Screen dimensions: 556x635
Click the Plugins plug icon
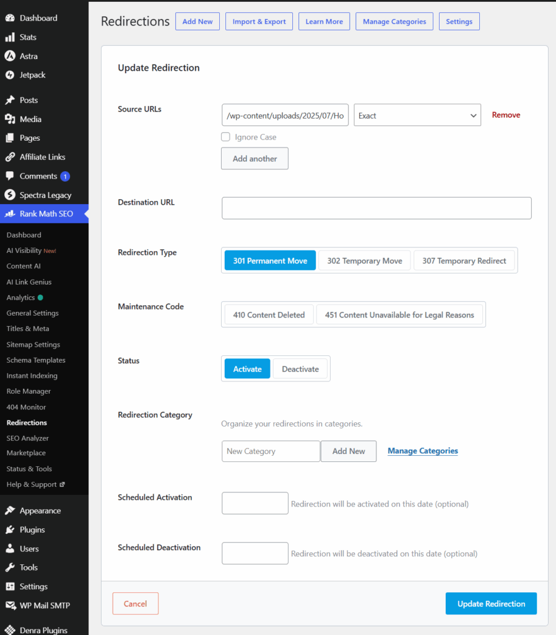coord(10,530)
